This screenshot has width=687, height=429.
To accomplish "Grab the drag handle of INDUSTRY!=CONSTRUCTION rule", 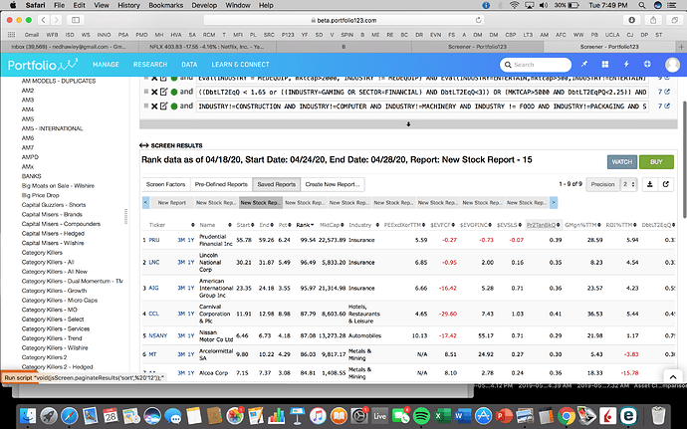I will click(146, 106).
